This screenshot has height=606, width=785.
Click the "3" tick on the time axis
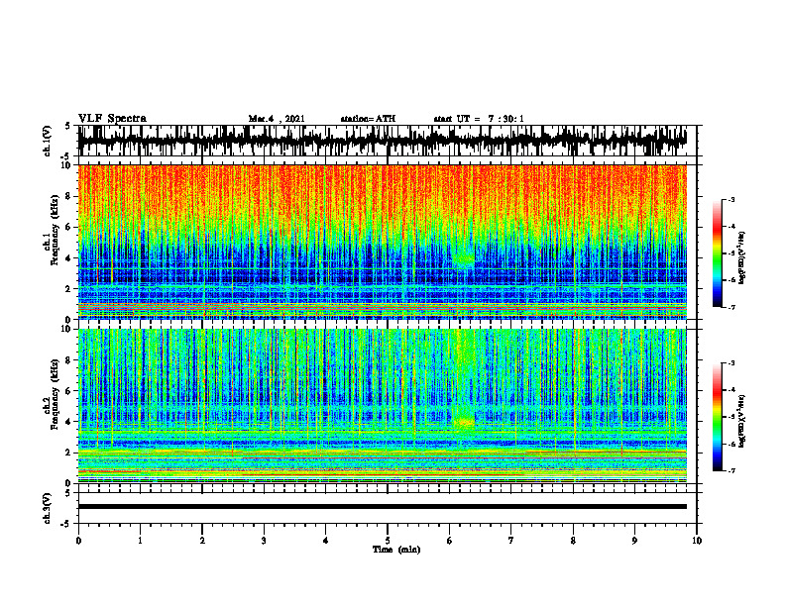[264, 541]
